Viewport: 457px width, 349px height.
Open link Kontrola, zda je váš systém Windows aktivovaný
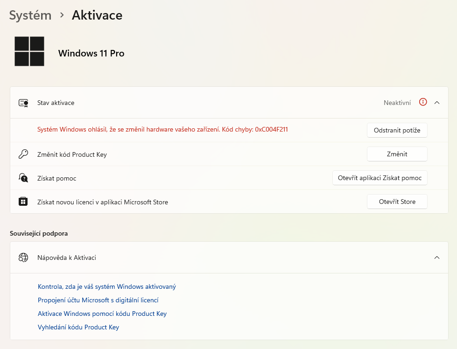pos(107,286)
